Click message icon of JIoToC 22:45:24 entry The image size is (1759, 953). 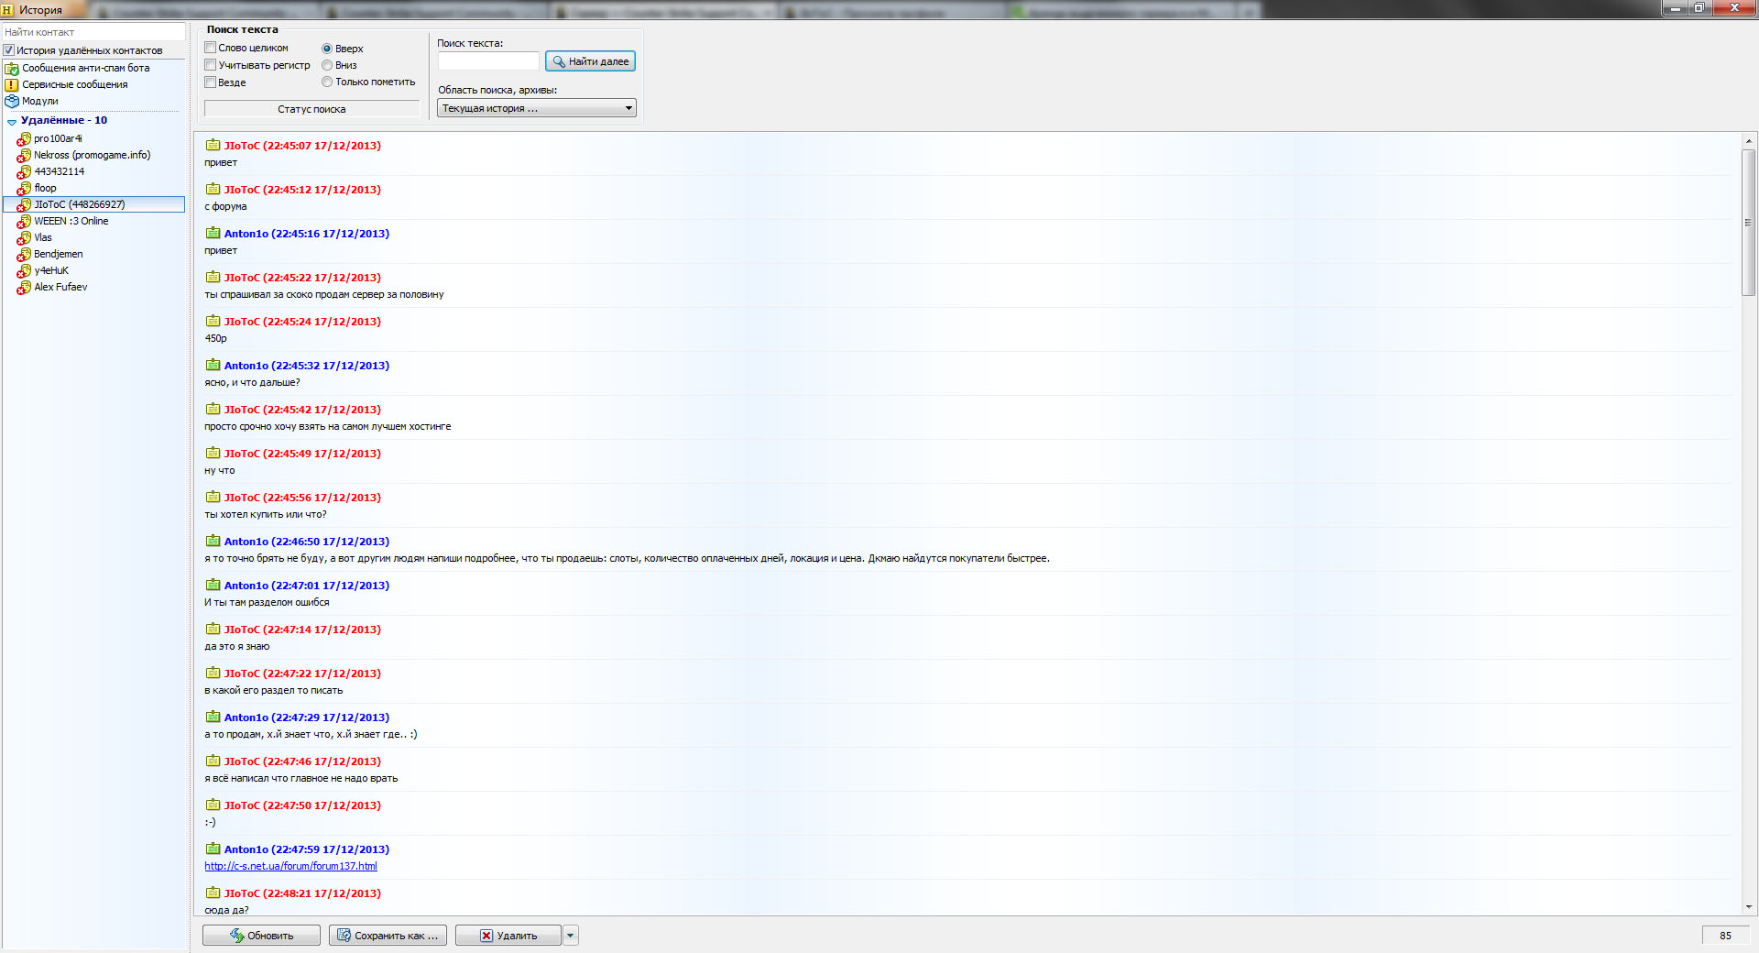[x=213, y=321]
